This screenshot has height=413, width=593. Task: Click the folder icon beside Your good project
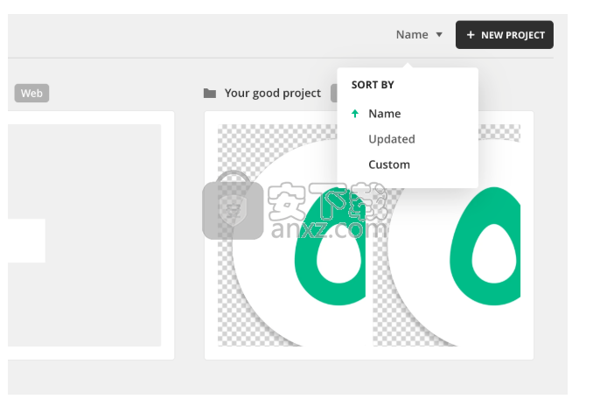click(210, 93)
